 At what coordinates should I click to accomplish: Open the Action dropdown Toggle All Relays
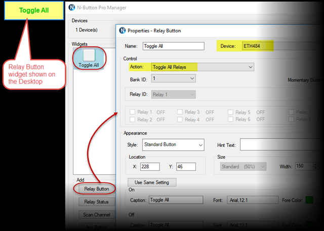tap(202, 67)
